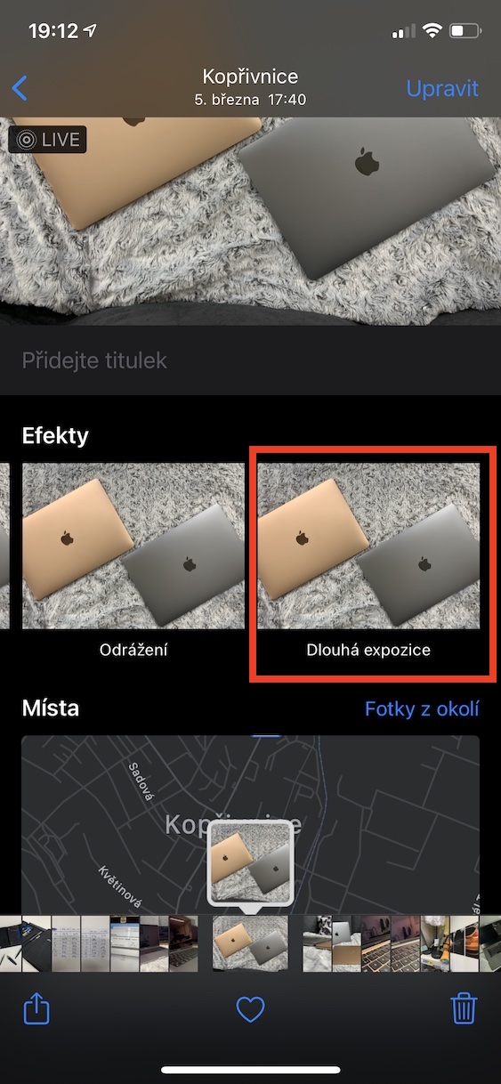Open the share sheet icon

(36, 1008)
